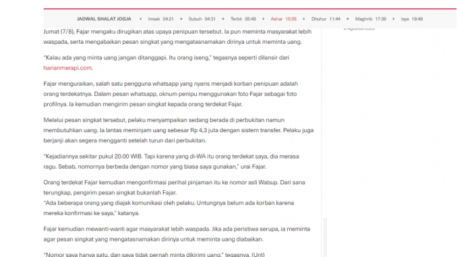Click the partially hidden Agustus 2020 date
This screenshot has height=257, width=457.
coord(359,28)
